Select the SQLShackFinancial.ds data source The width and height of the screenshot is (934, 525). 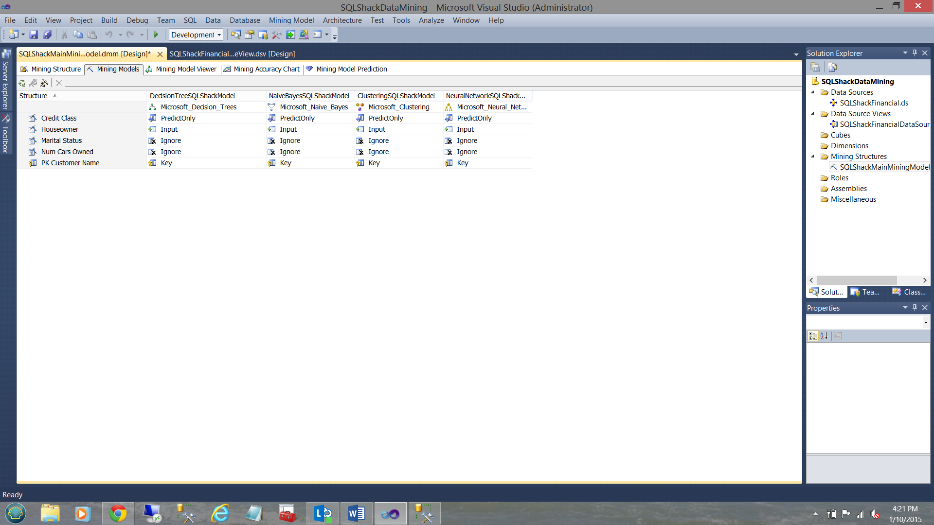(874, 103)
